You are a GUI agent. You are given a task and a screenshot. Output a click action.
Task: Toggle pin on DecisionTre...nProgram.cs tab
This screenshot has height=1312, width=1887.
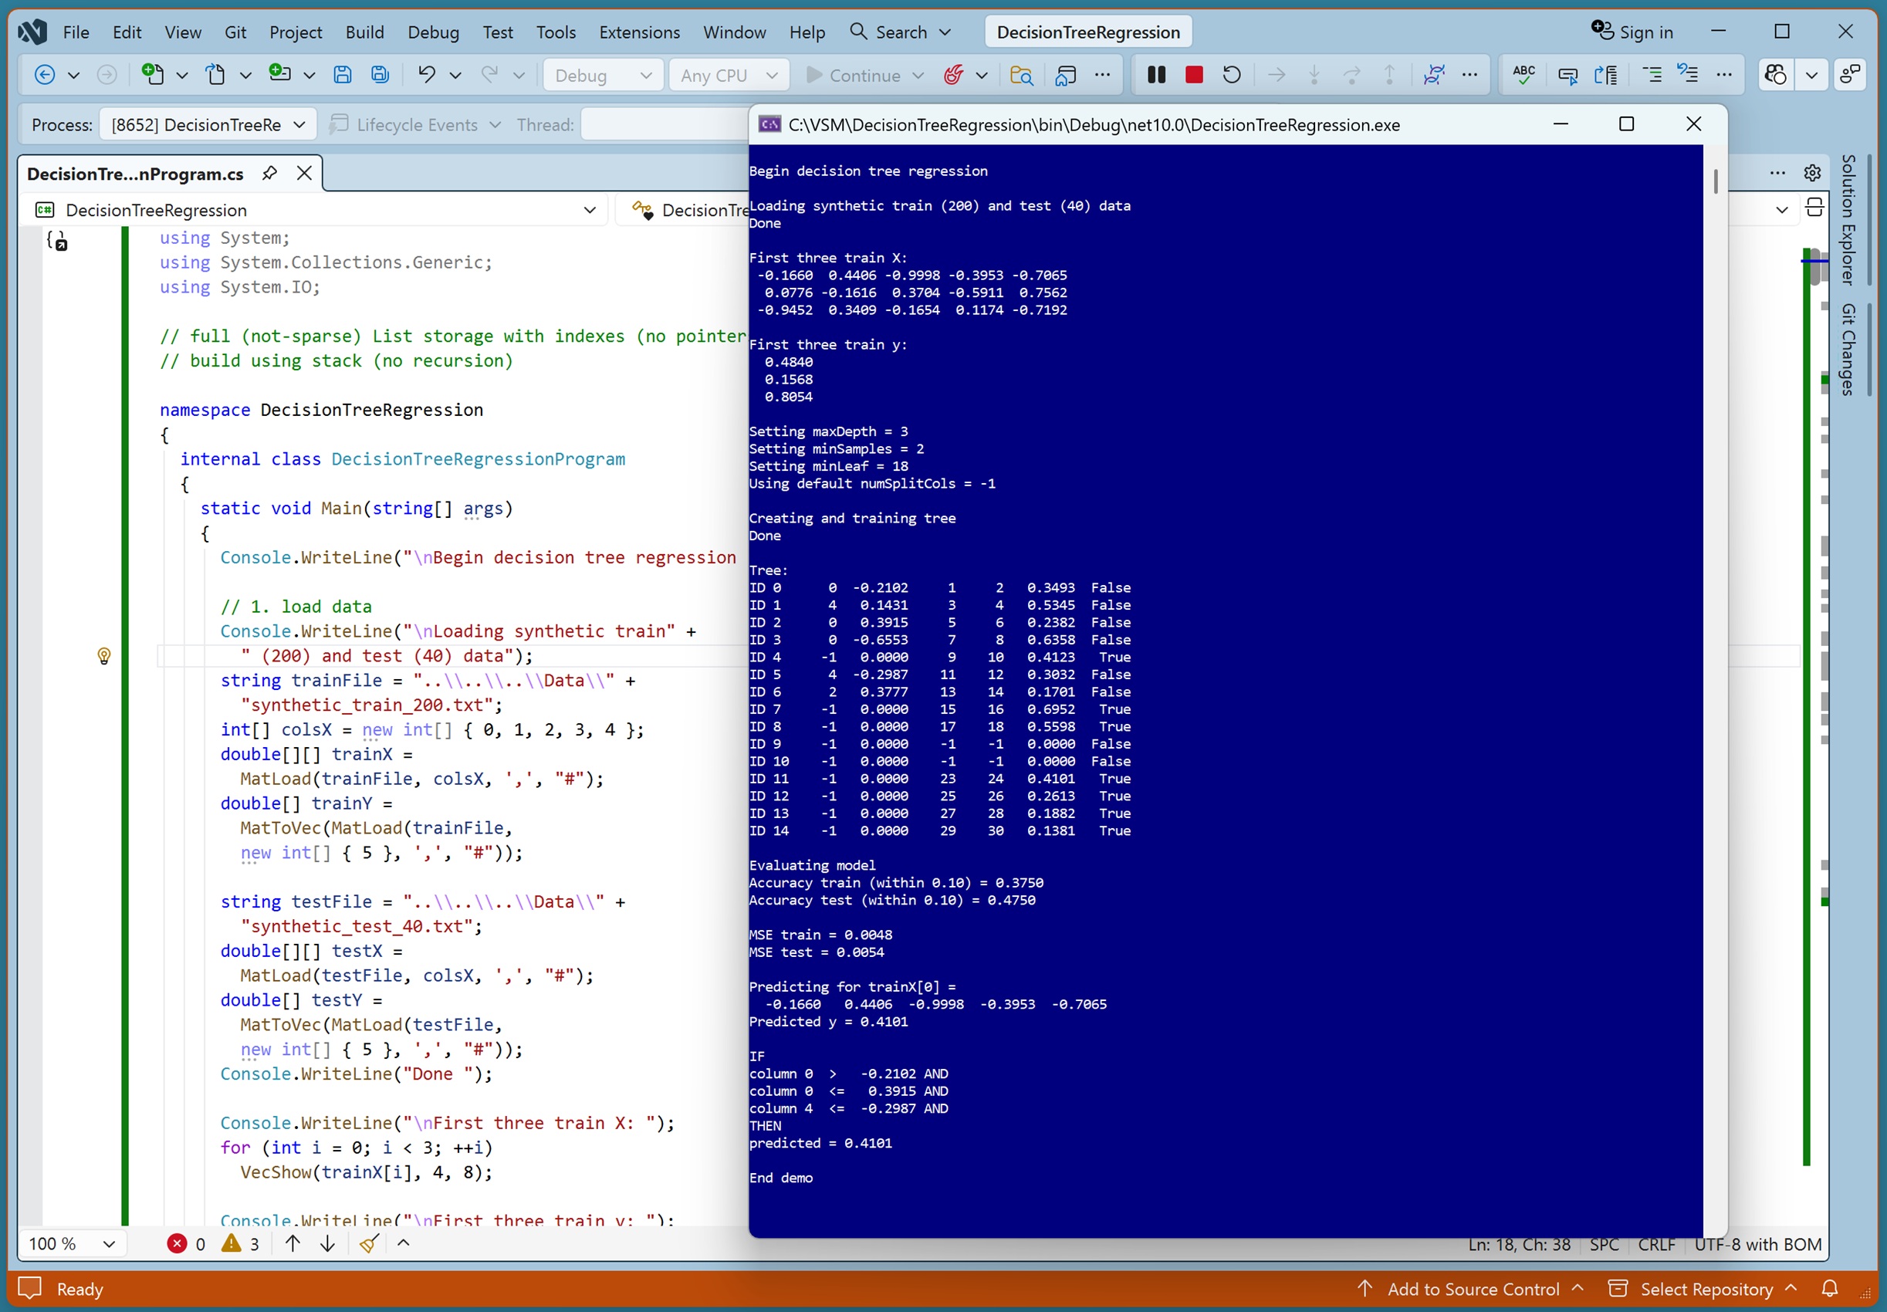(x=269, y=174)
